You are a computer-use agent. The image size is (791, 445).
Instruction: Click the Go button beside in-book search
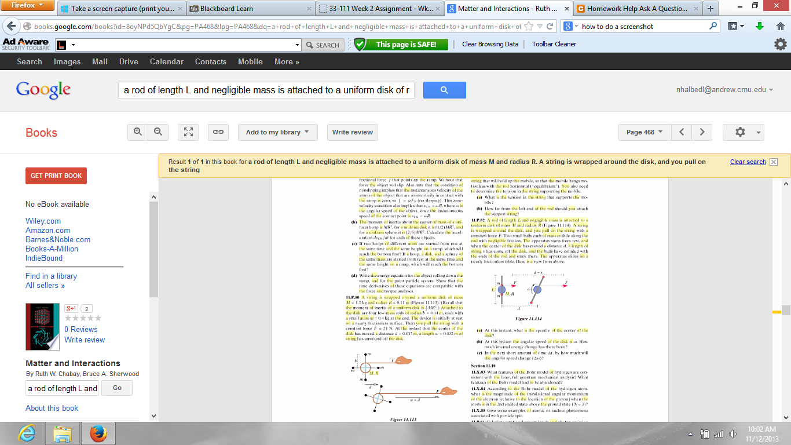(117, 388)
